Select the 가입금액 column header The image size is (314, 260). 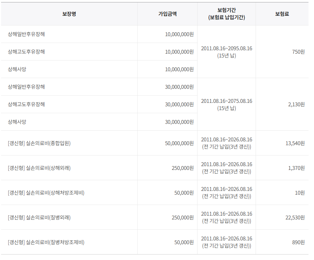(x=167, y=14)
